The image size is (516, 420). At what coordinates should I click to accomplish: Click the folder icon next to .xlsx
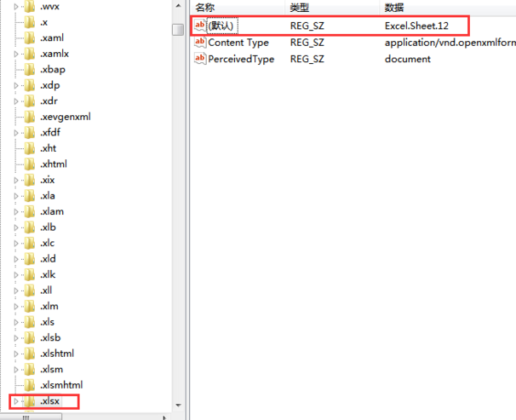[31, 400]
